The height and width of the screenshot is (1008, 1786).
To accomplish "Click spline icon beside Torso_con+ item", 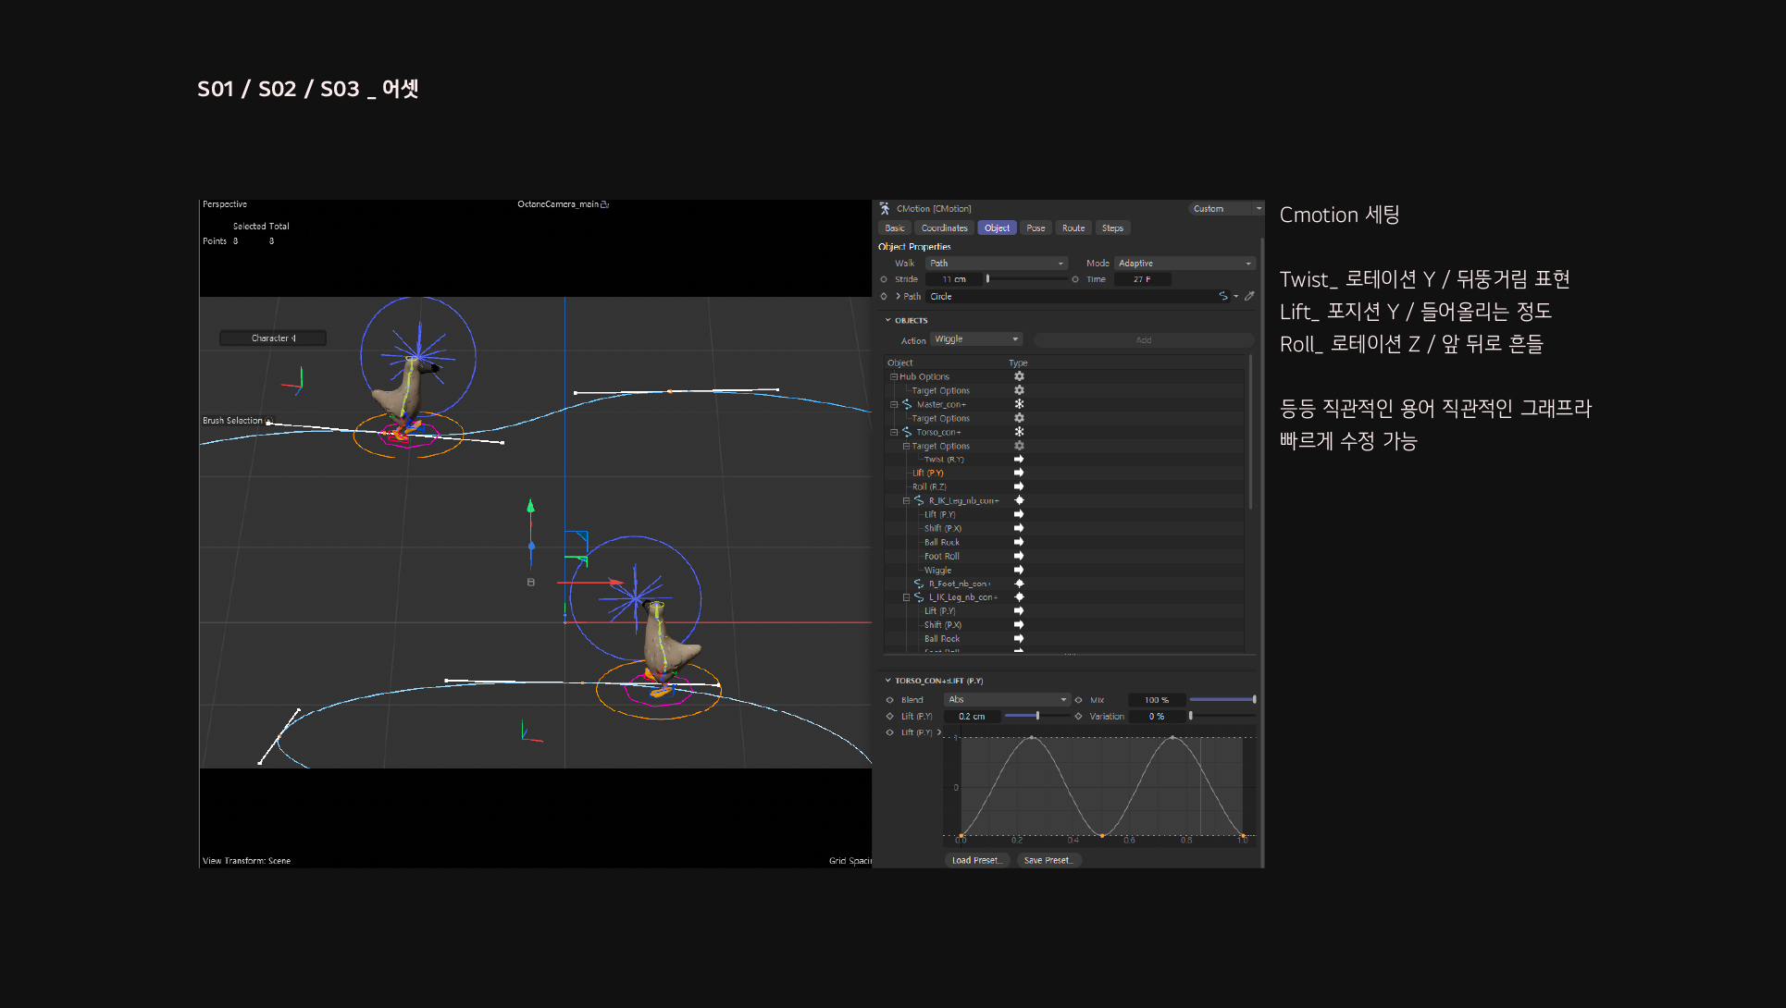I will pos(907,432).
